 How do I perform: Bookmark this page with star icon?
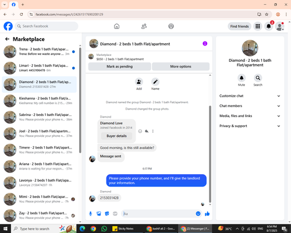point(267,15)
